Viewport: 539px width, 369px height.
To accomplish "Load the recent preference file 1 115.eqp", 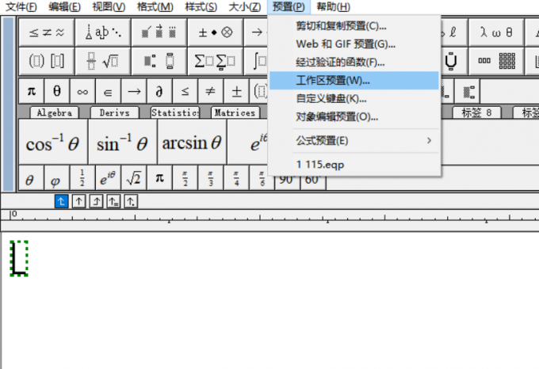I will pyautogui.click(x=354, y=165).
